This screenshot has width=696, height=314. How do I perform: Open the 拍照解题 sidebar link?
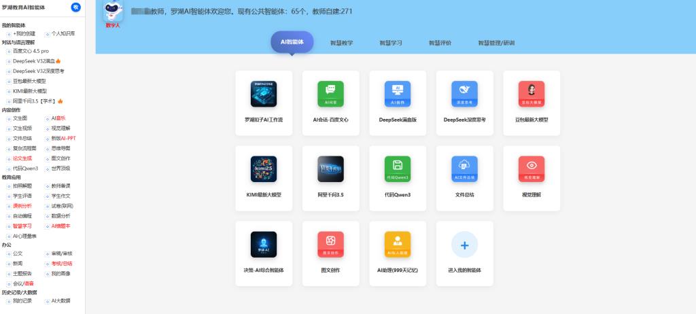[x=22, y=186]
